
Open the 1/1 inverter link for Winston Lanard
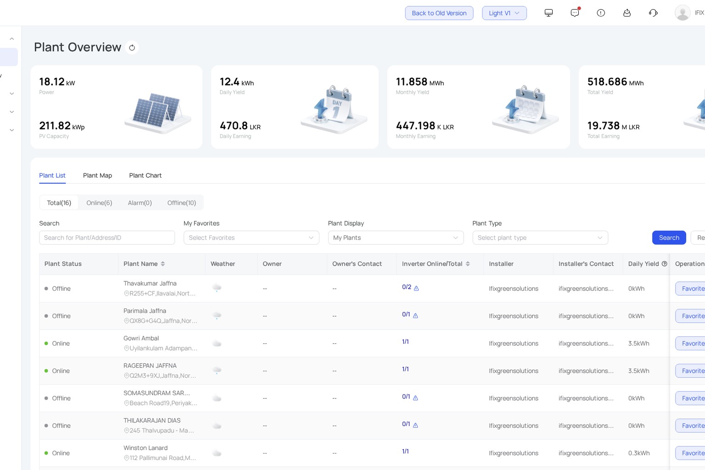[405, 451]
